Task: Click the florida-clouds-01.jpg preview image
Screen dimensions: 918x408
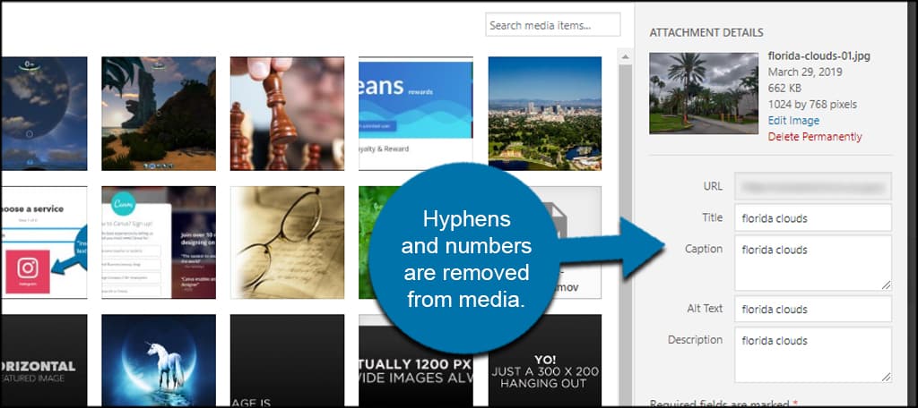Action: coord(703,94)
